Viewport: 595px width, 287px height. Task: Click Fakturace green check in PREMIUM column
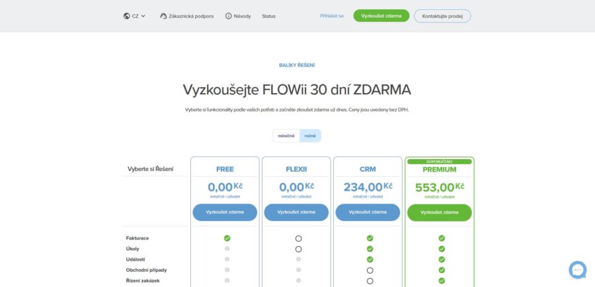tap(442, 238)
